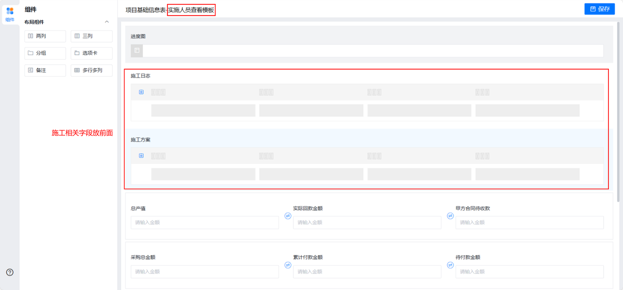Click swap icon between 总产值 and 实际回款金额
The image size is (623, 290).
[288, 216]
